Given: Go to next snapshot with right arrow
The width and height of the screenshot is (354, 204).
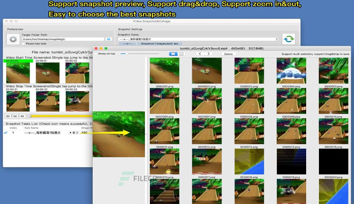Looking at the screenshot, I should (208, 54).
